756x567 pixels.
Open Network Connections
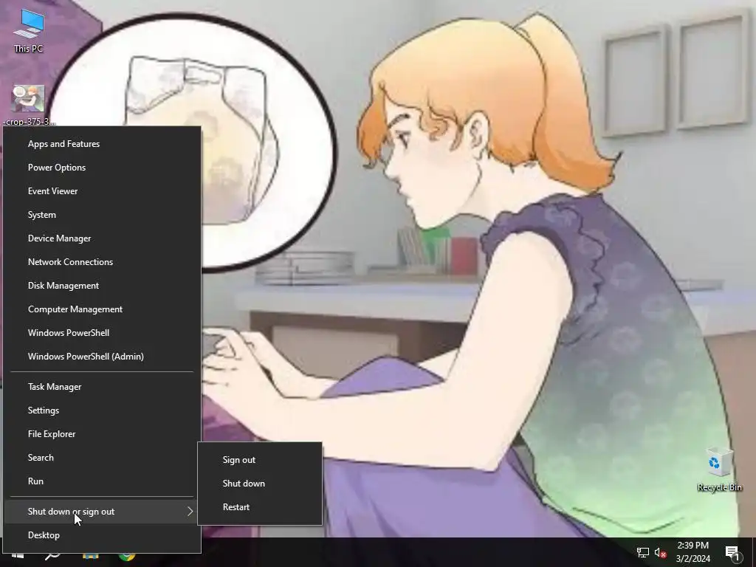pos(102,262)
